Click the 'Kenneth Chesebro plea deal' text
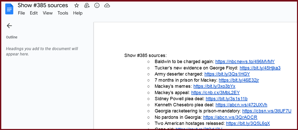Screen dimensions: 298x130 click(x=185, y=105)
